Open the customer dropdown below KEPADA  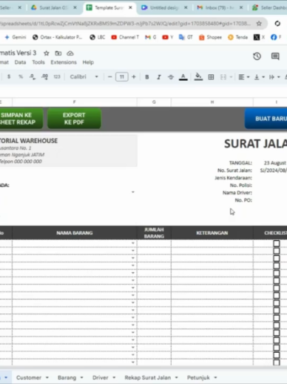tap(133, 192)
